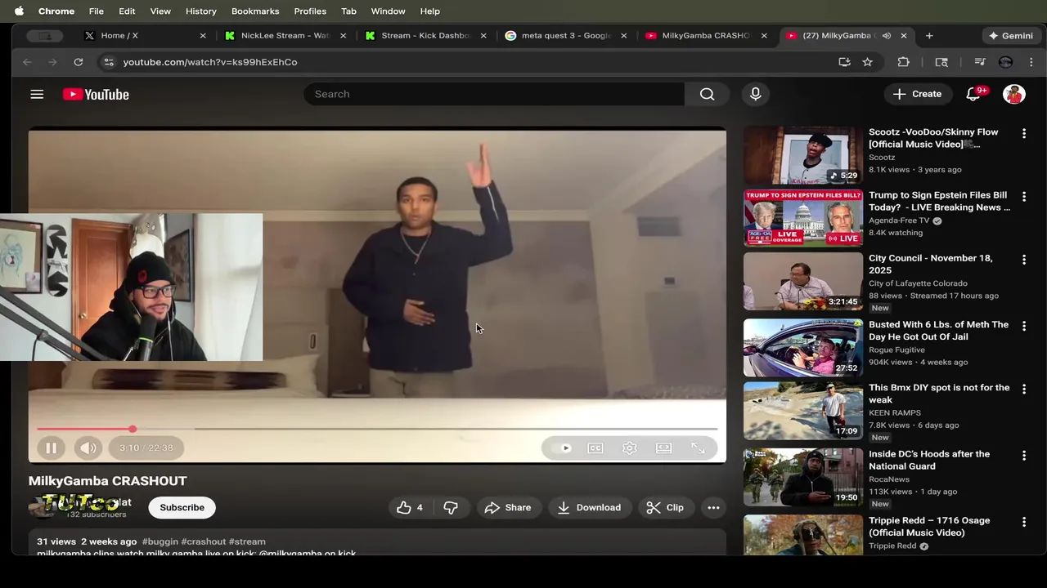The height and width of the screenshot is (588, 1047).
Task: Bookmark this page with star
Action: coord(867,62)
